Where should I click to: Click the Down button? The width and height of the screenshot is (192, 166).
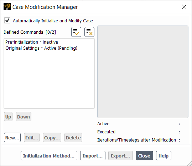click(x=24, y=117)
